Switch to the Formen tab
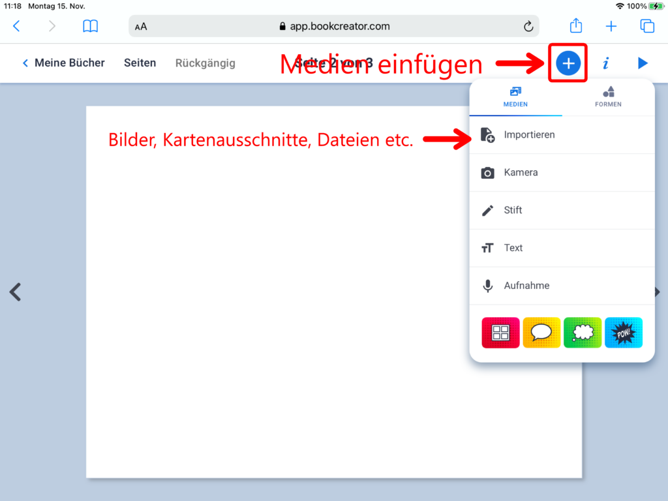This screenshot has height=501, width=668. (608, 97)
